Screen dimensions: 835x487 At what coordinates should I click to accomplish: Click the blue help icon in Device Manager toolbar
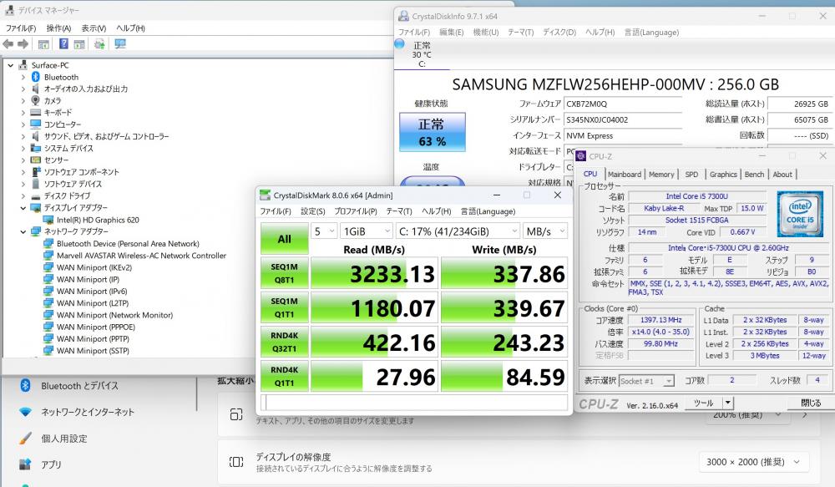pos(63,44)
